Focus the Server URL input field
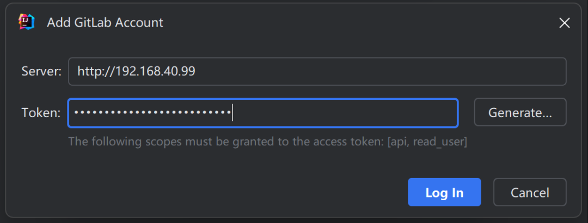588x223 pixels. (x=317, y=71)
